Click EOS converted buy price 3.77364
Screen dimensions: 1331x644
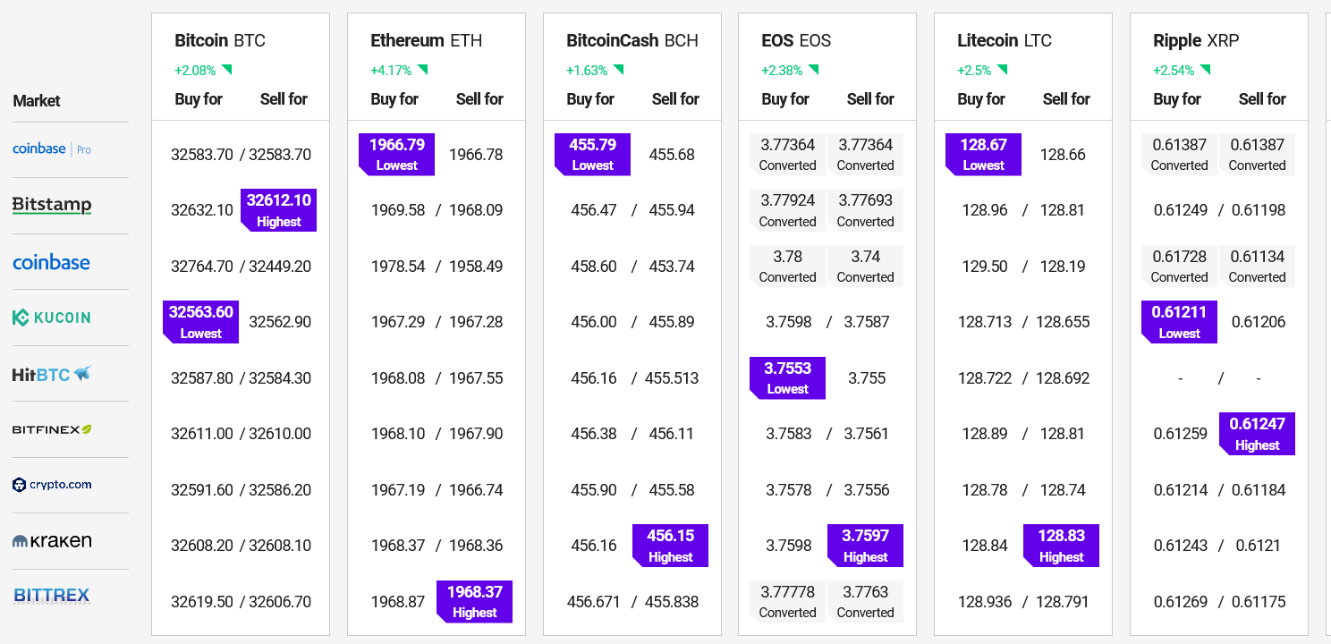coord(787,154)
